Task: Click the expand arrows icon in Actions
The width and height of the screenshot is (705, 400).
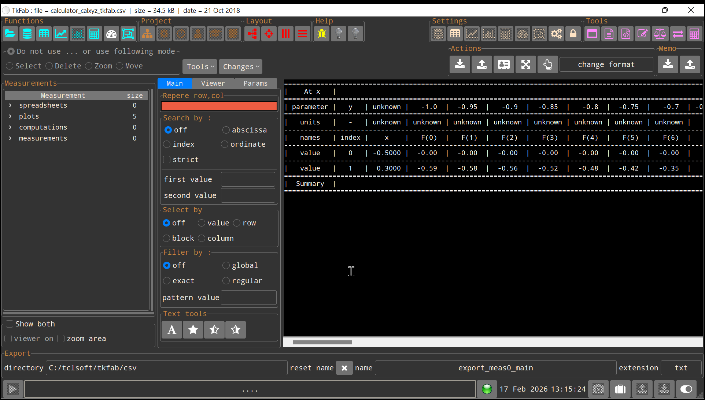Action: click(526, 64)
